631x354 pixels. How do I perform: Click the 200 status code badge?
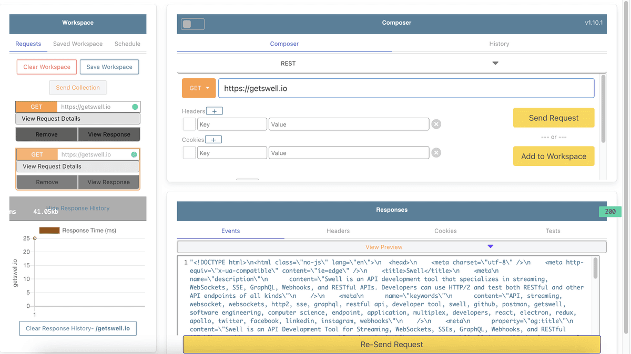coord(610,212)
